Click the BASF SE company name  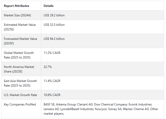[49, 104]
